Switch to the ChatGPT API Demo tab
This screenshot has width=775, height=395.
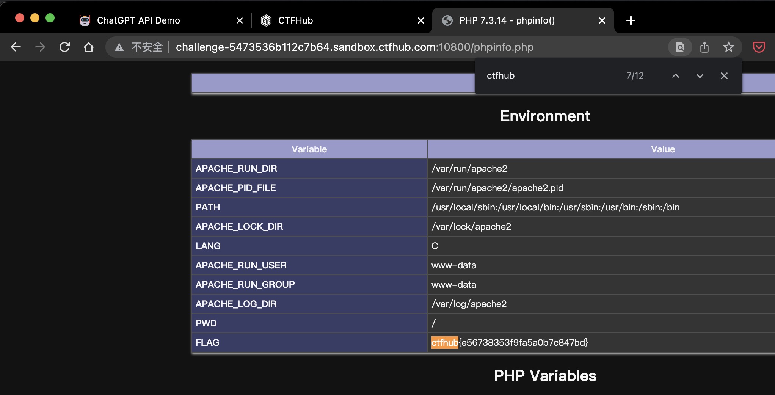pos(138,20)
